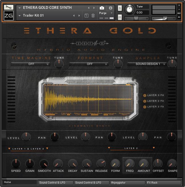
Task: Delete snapshot with trash icon
Action: (x=93, y=16)
